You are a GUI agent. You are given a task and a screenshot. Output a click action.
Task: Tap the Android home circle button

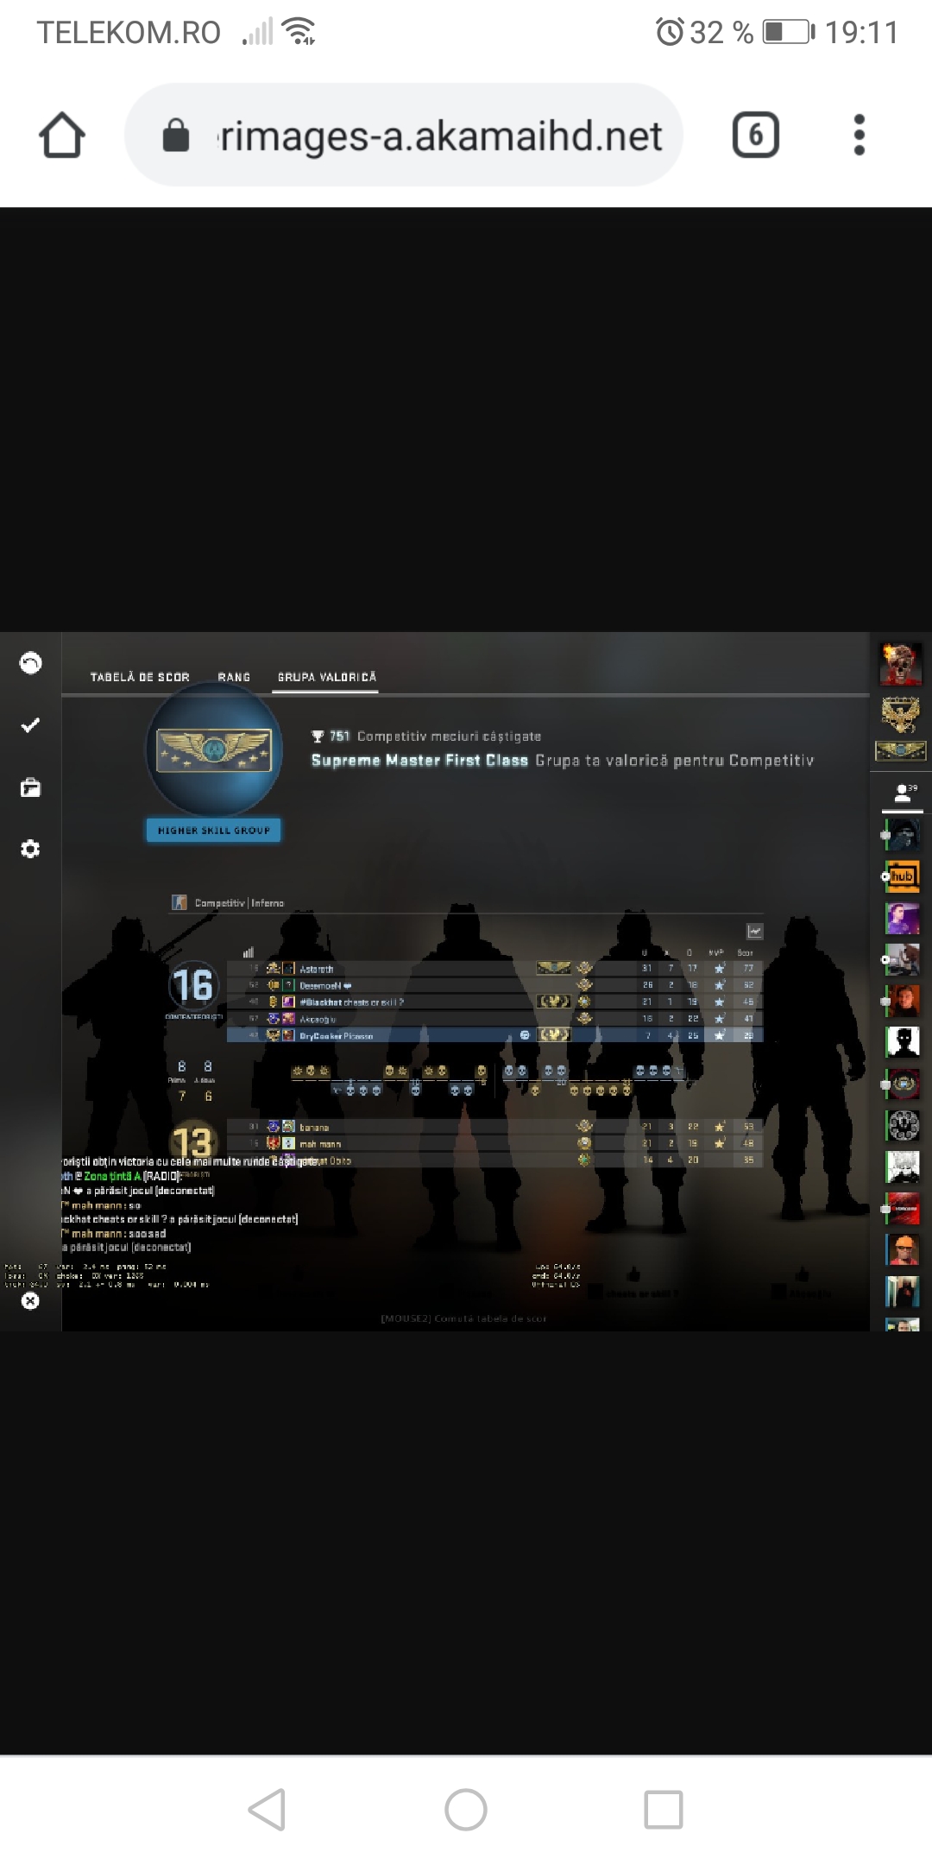point(466,1809)
